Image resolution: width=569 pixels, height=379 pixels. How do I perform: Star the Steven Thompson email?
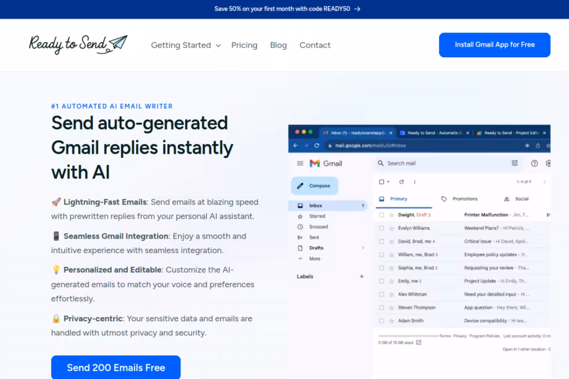(392, 307)
